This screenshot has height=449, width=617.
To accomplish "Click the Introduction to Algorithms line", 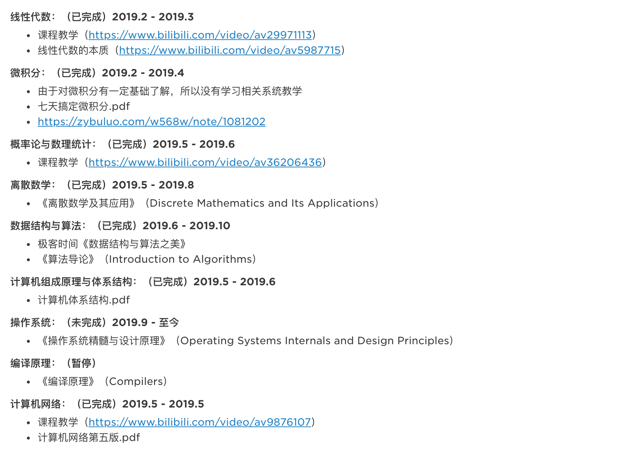I will click(148, 259).
